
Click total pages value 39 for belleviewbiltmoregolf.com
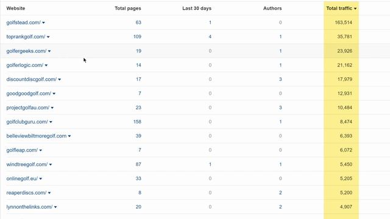coord(138,136)
